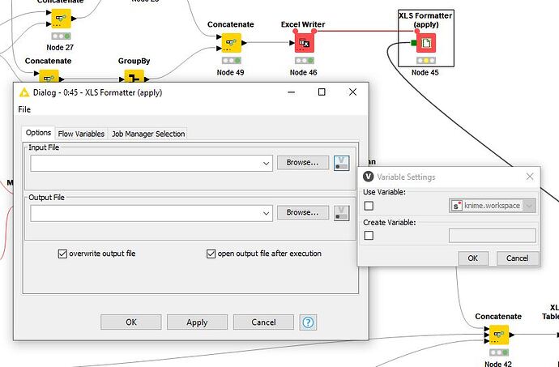
Task: Click the Concatenate node left of GroupBy
Action: tap(49, 76)
